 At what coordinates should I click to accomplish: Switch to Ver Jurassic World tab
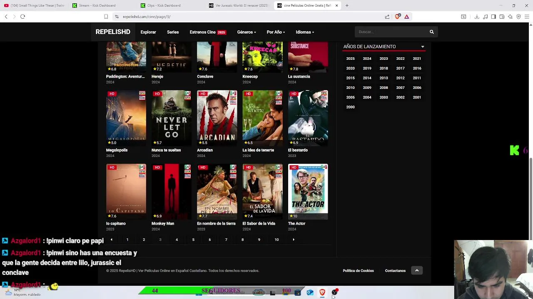[x=239, y=5]
